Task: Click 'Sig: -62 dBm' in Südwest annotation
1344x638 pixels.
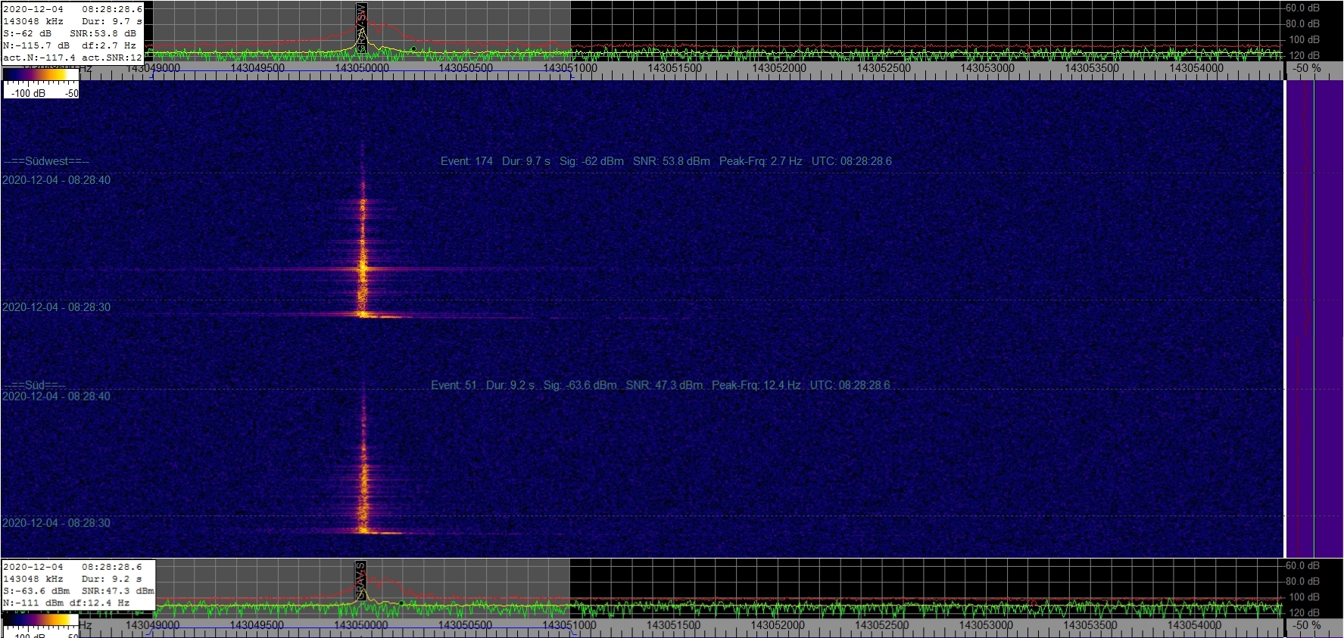Action: pos(591,161)
